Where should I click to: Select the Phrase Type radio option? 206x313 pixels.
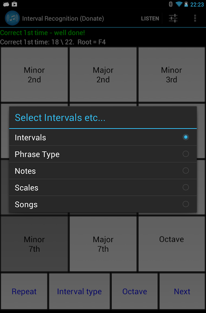[x=103, y=154]
